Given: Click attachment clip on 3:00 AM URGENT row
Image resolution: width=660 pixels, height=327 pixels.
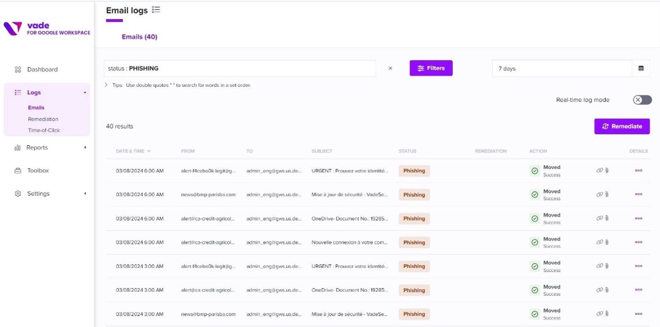Looking at the screenshot, I should [607, 266].
